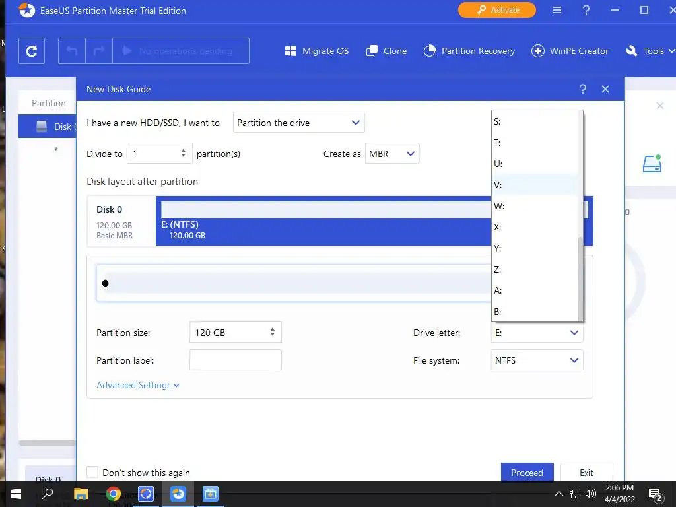Open Migrate OS tool
Viewport: 676px width, 507px height.
point(317,51)
